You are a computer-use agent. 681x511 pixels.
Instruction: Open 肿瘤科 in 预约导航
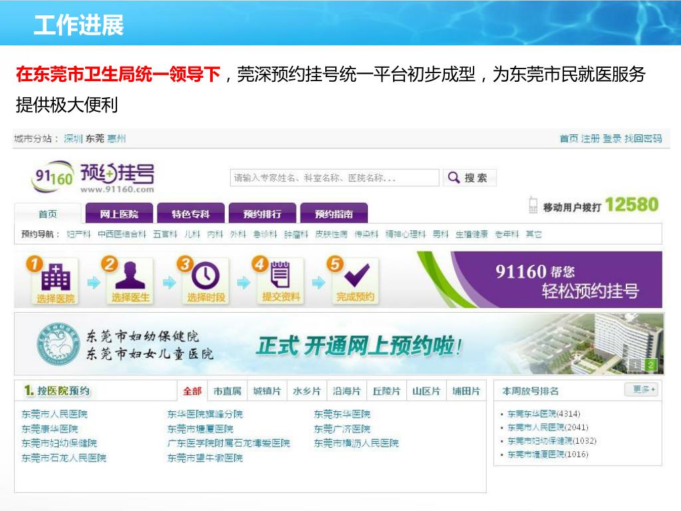point(296,234)
